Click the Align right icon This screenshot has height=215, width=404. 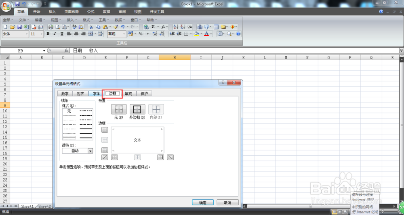83,34
